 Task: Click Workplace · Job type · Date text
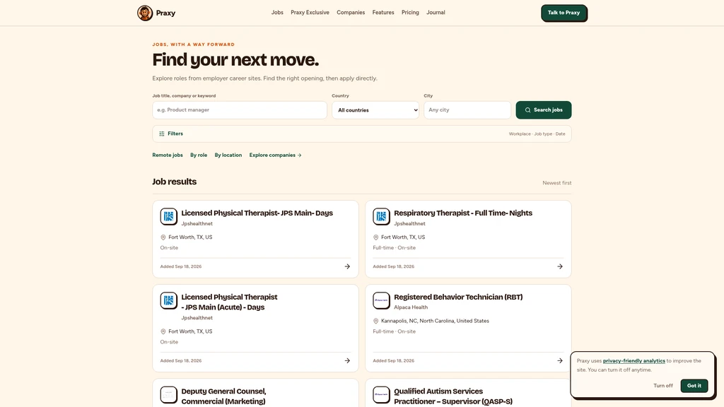click(537, 134)
